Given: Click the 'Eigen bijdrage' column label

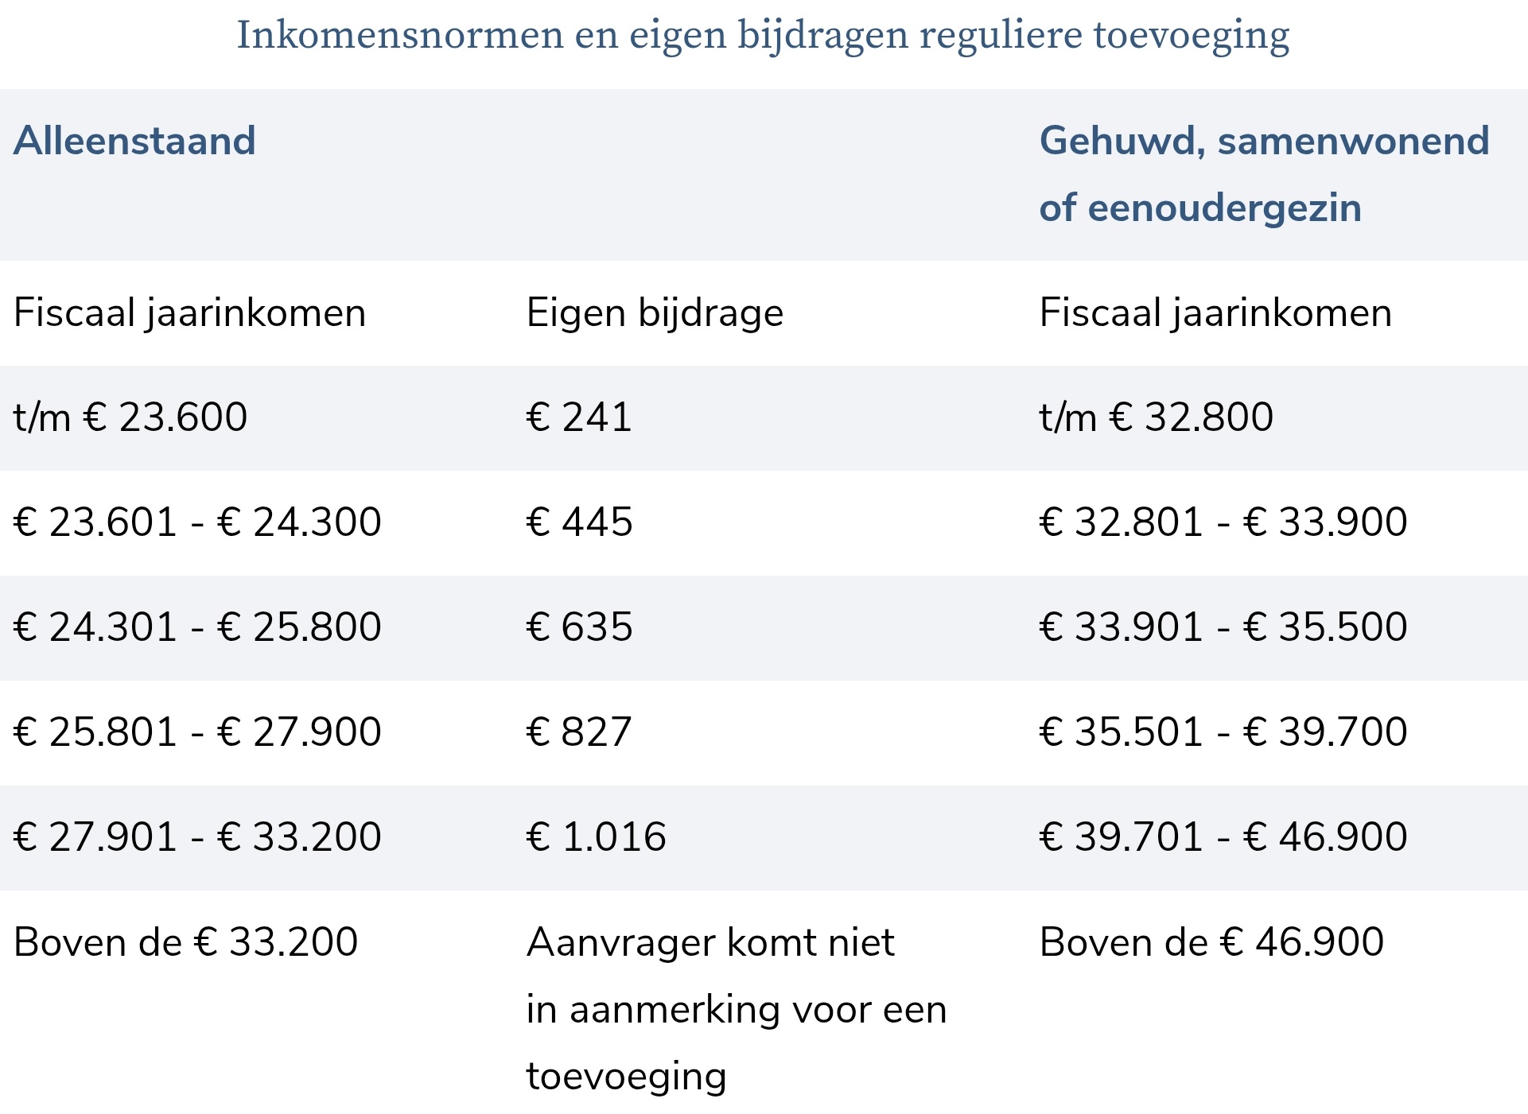Looking at the screenshot, I should click(x=655, y=312).
